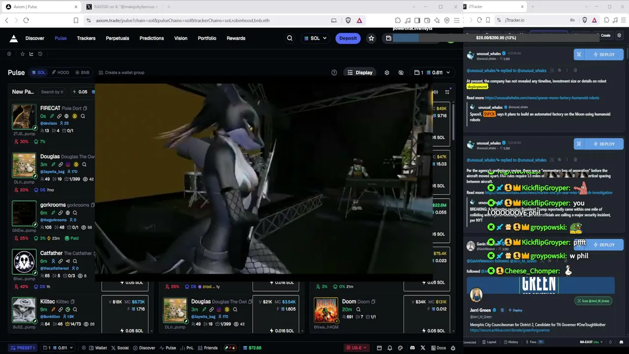Expand the bottom bar wallet 0.611 dropdown

click(x=58, y=348)
